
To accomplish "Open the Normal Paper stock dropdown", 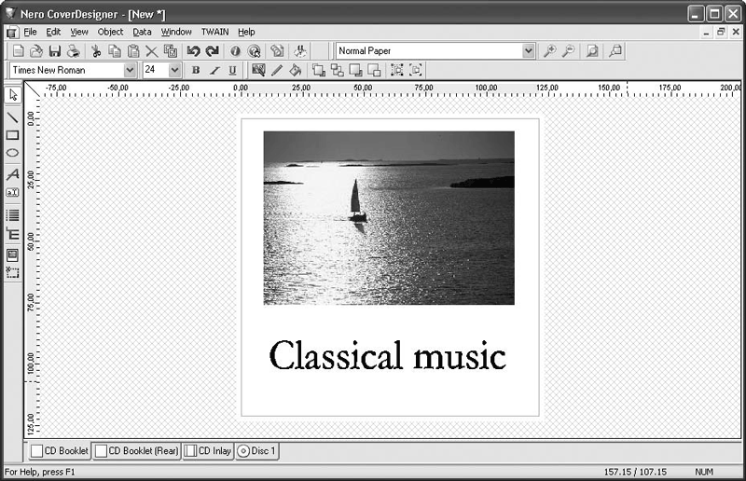I will point(529,51).
